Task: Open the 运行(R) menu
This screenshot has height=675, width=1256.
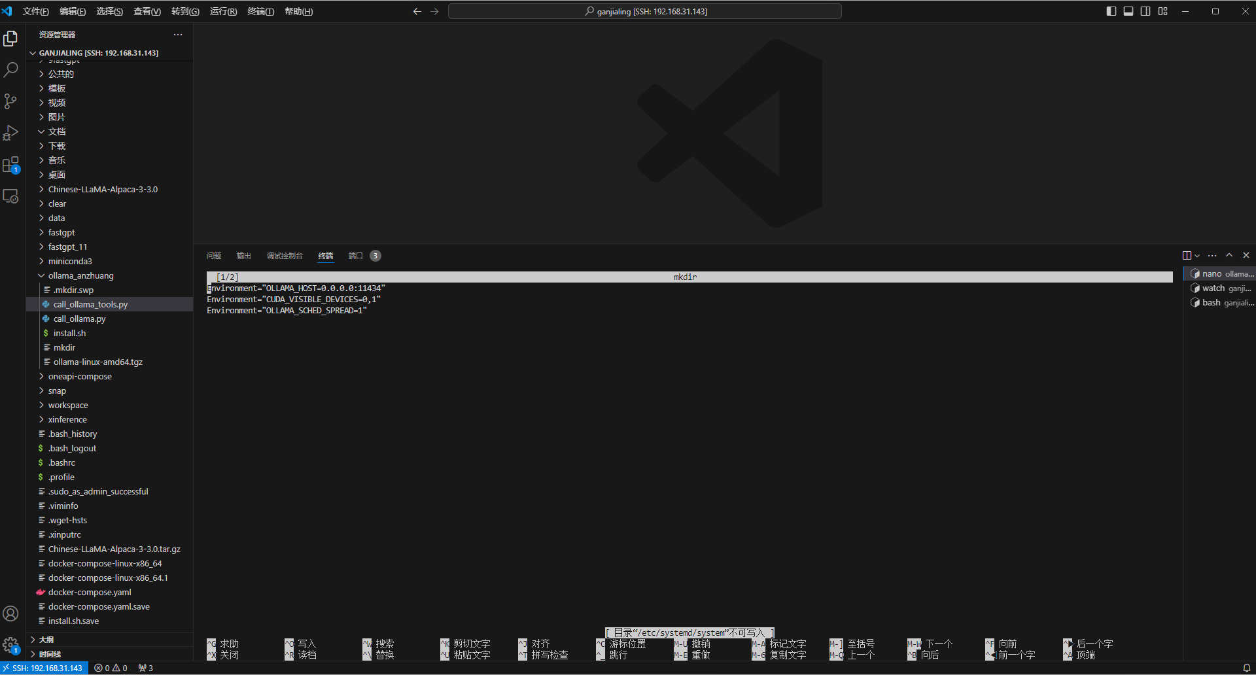Action: coord(223,11)
